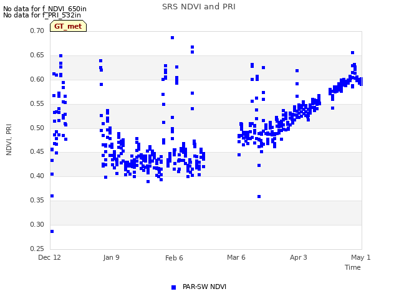
Task: Click the mid-March outlier point near 0.36
Action: (259, 197)
